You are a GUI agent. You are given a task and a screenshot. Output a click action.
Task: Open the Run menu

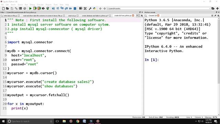26,4
